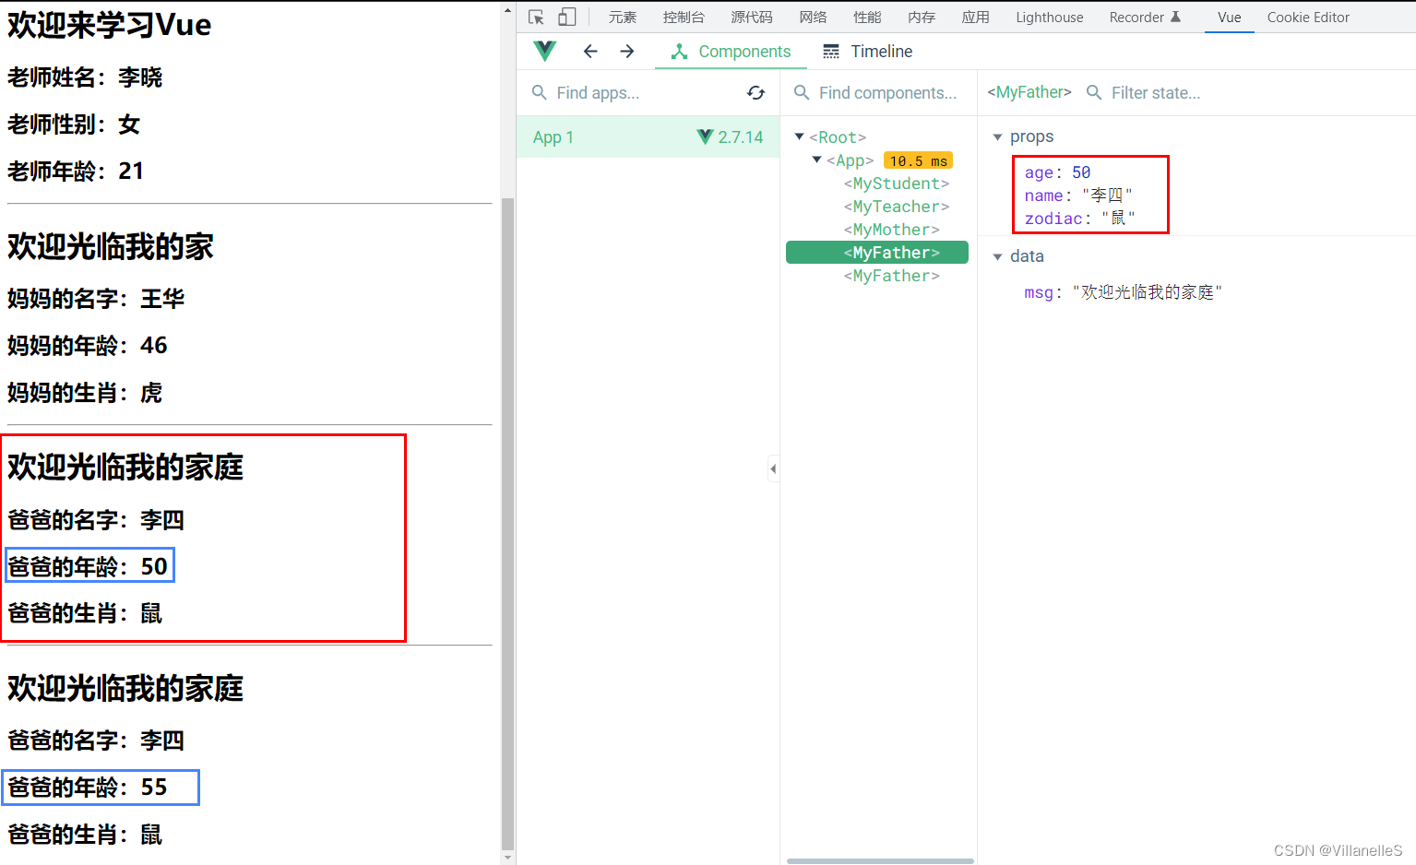Image resolution: width=1416 pixels, height=865 pixels.
Task: Go back with the left arrow
Action: pos(590,51)
